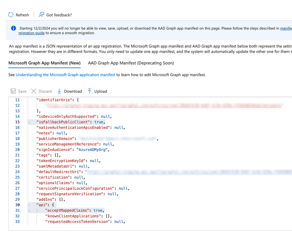Click the "acceptMappedClaims" key
Image resolution: width=292 pixels, height=232 pixels.
click(x=67, y=210)
